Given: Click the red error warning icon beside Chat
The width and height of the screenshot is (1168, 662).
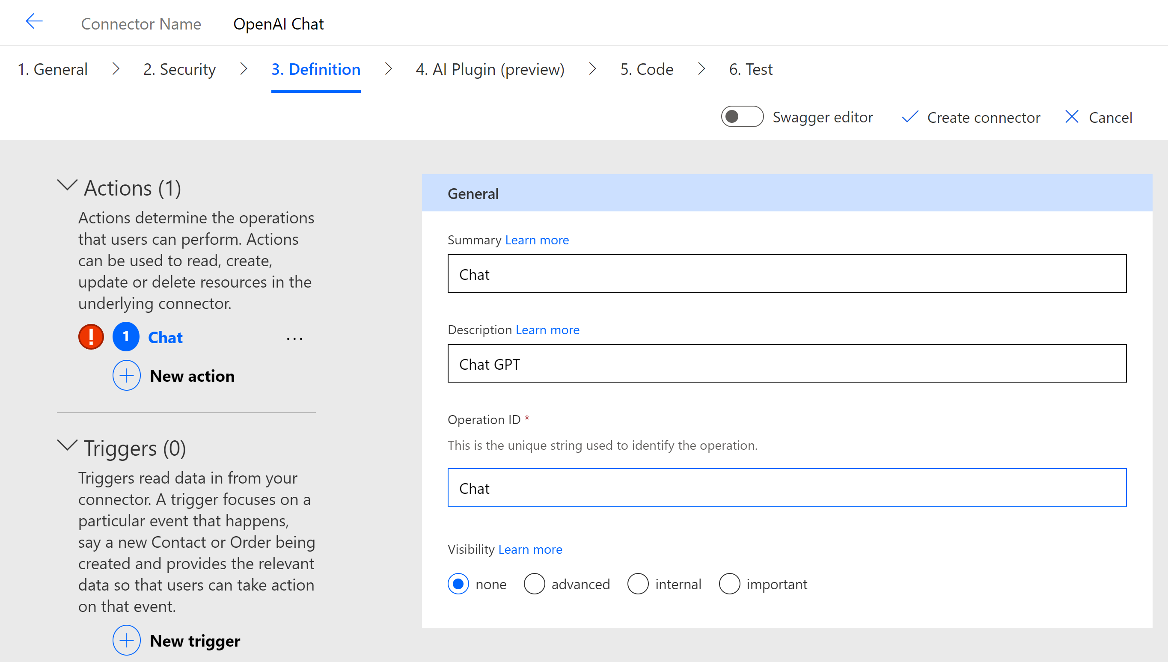Looking at the screenshot, I should (91, 337).
